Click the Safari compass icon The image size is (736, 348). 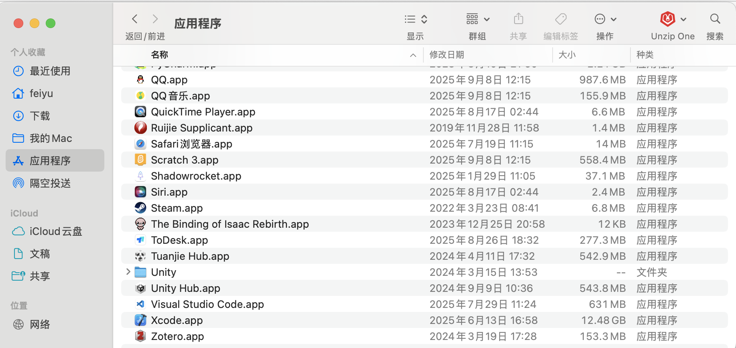coord(140,144)
